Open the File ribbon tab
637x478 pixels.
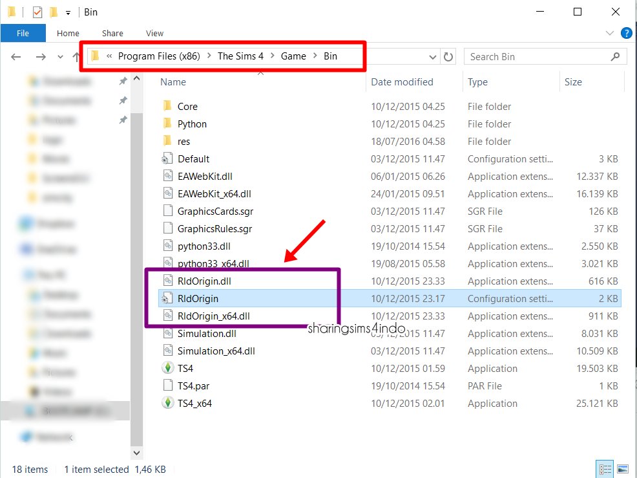(23, 34)
